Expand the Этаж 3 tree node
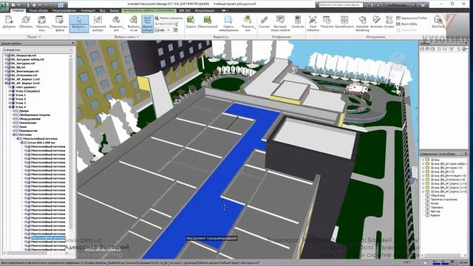 pyautogui.click(x=10, y=103)
